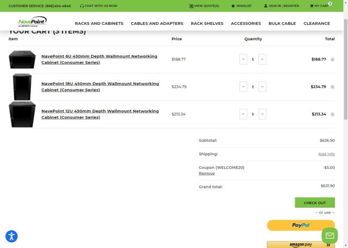
Task: Open Bulk Cable menu
Action: coord(282,23)
